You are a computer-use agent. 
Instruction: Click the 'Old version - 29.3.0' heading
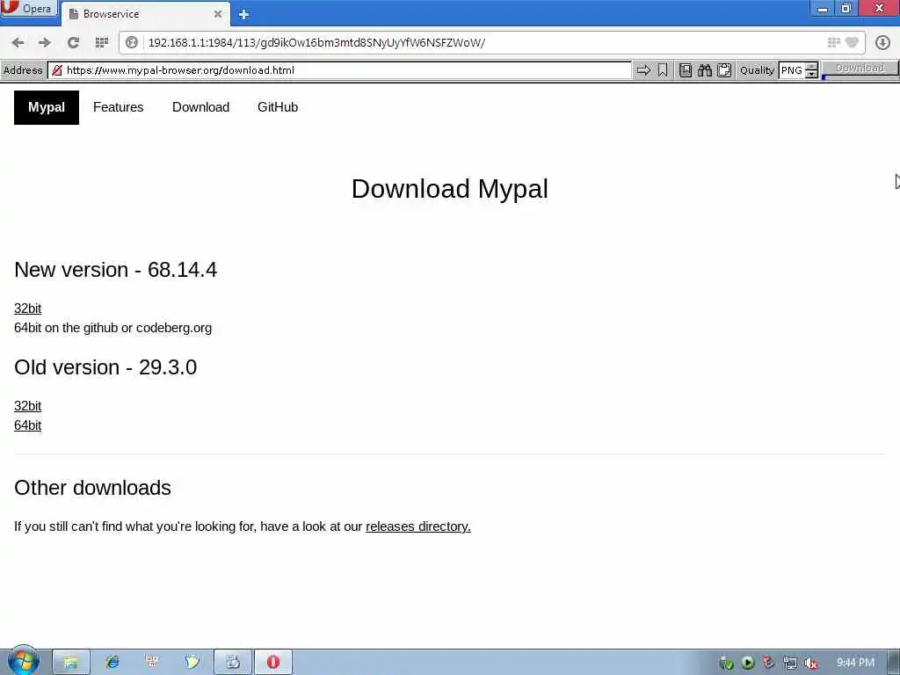click(x=105, y=367)
